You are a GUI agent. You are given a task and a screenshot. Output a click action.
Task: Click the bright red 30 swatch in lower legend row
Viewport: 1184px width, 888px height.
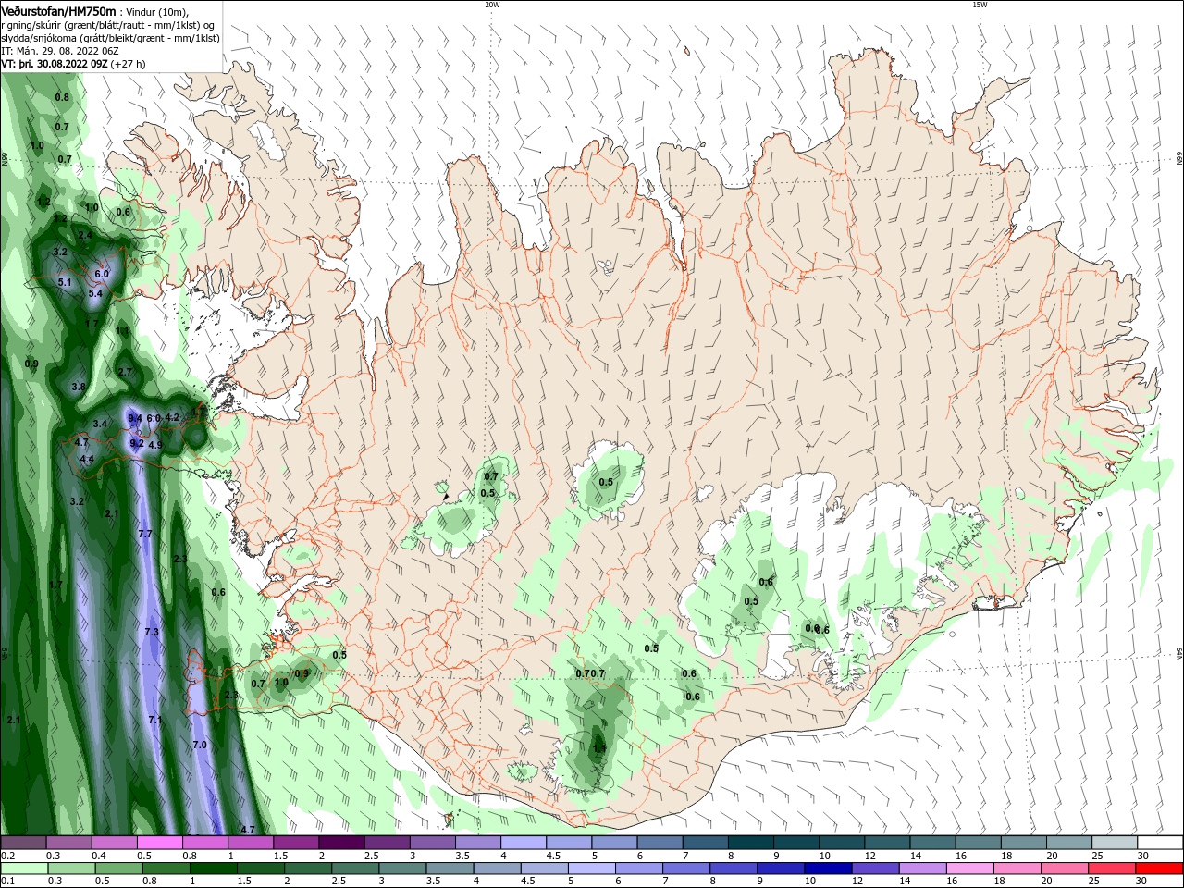click(1159, 869)
